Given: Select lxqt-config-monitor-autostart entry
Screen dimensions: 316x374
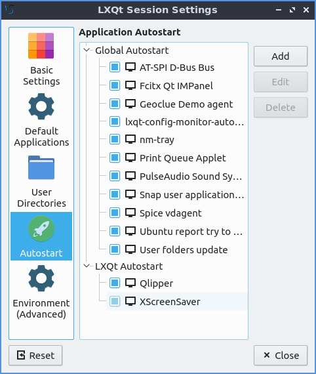Looking at the screenshot, I should [185, 122].
